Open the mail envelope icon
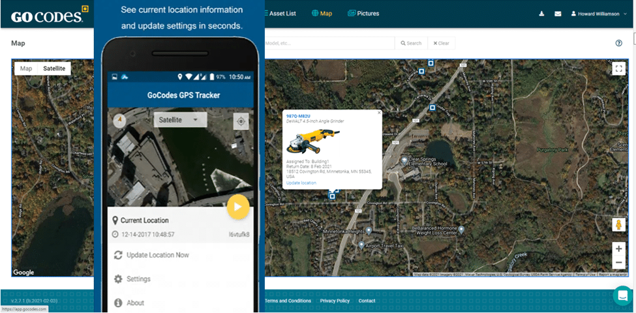Screen dimensions: 636x313 click(x=558, y=14)
